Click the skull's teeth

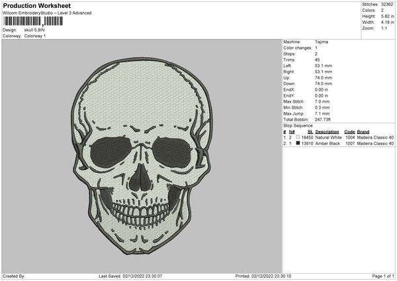pos(140,213)
